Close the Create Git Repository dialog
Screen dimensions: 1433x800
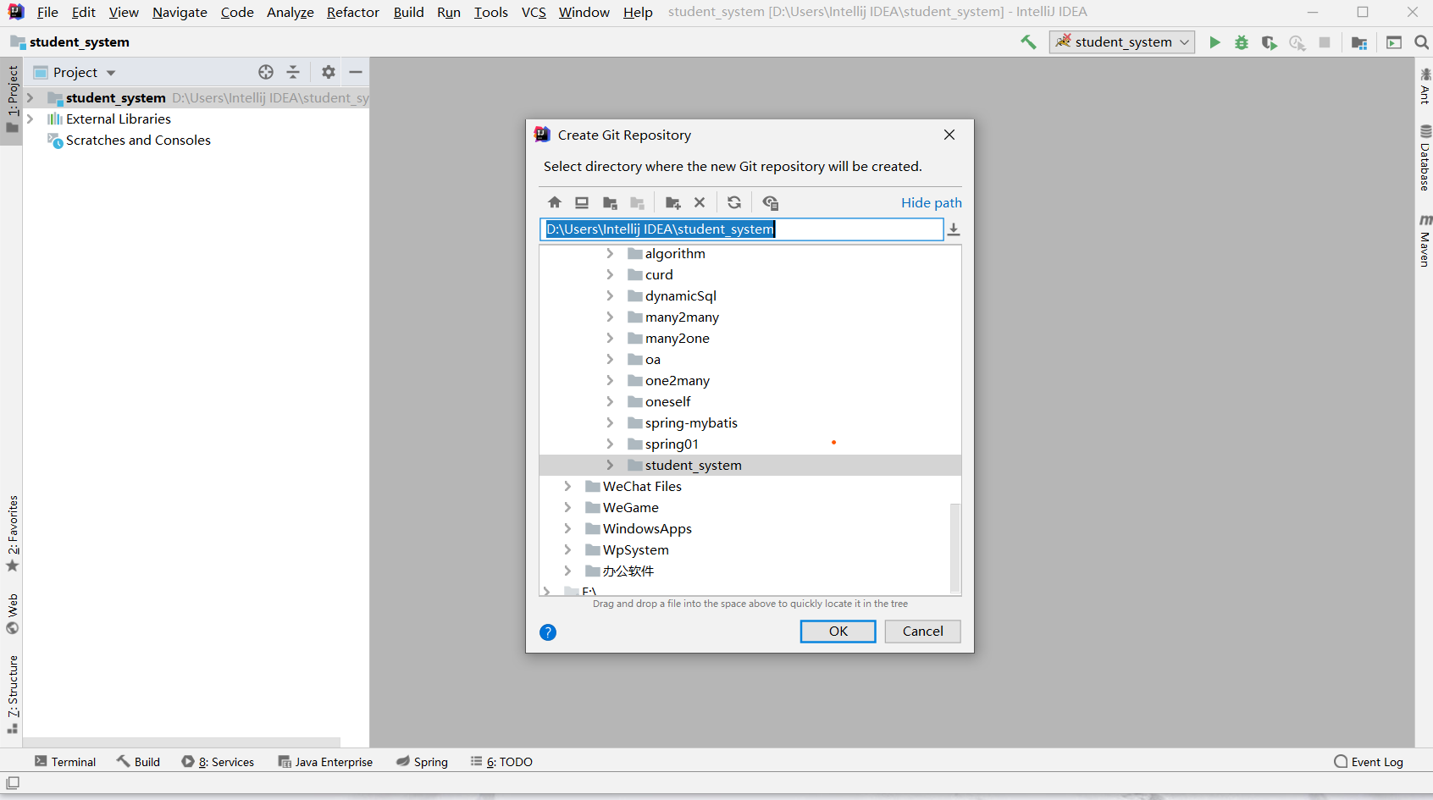[x=949, y=135]
